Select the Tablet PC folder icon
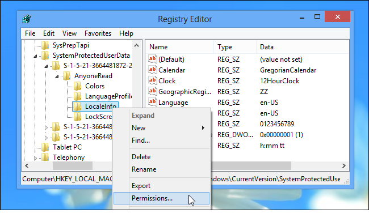 [x=45, y=147]
